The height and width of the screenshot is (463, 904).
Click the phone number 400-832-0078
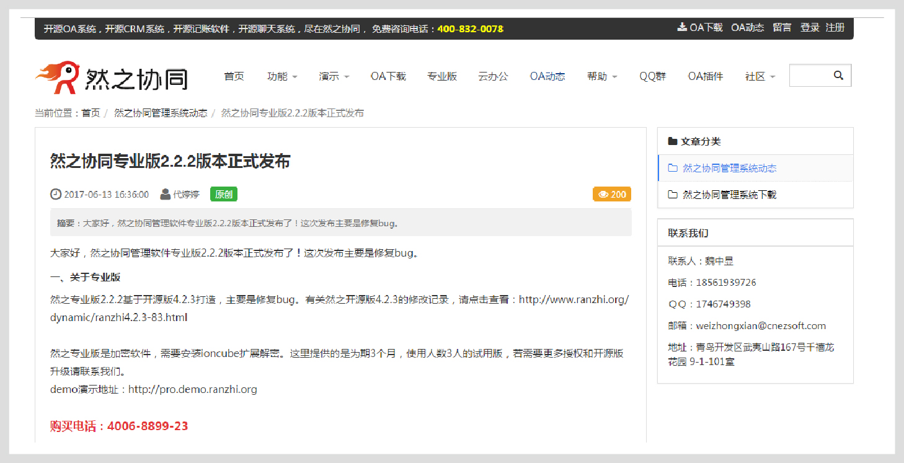(x=471, y=29)
